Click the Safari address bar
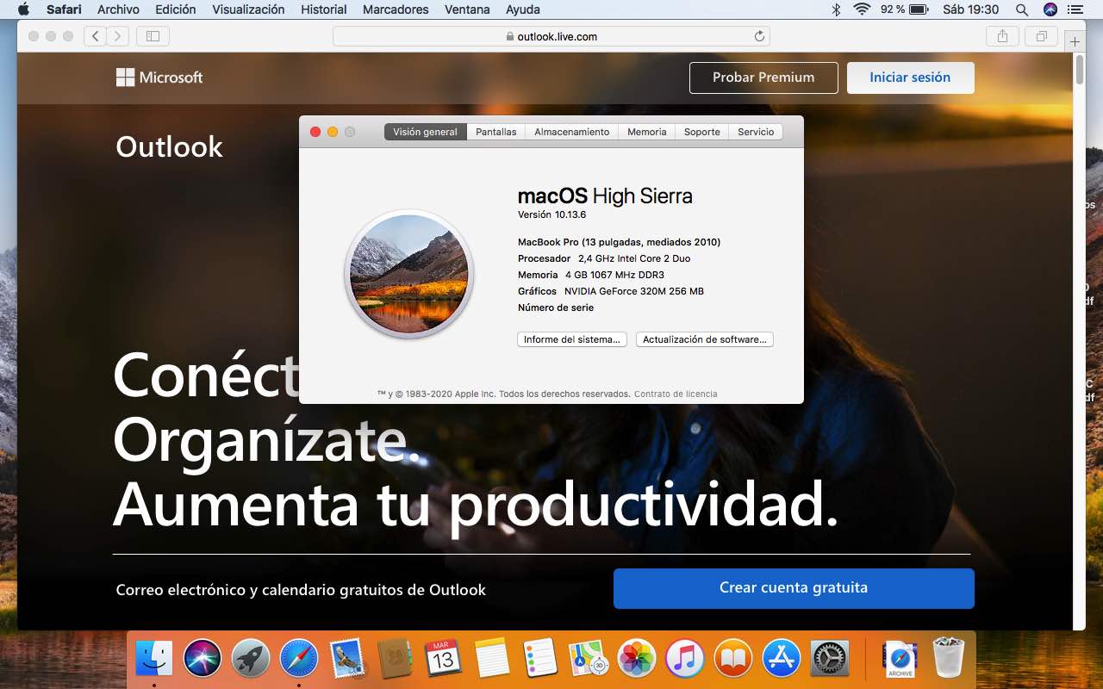1103x689 pixels. point(551,36)
